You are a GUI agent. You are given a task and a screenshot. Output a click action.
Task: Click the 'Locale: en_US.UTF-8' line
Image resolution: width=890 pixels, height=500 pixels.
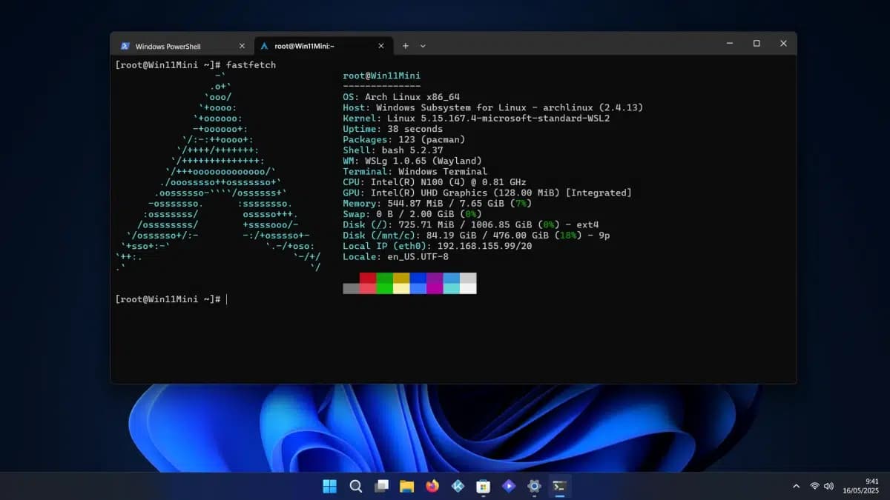click(x=395, y=256)
